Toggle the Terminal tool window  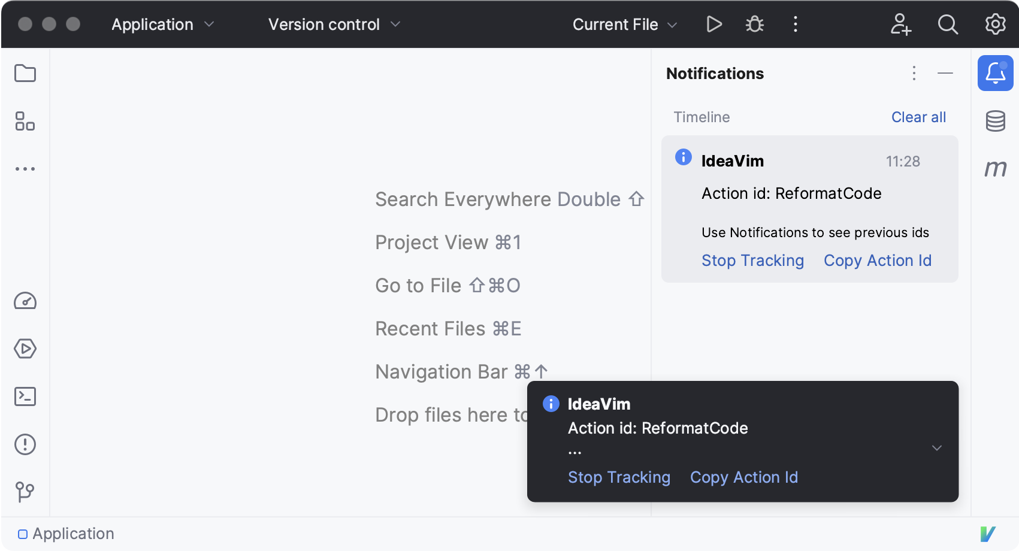click(25, 396)
